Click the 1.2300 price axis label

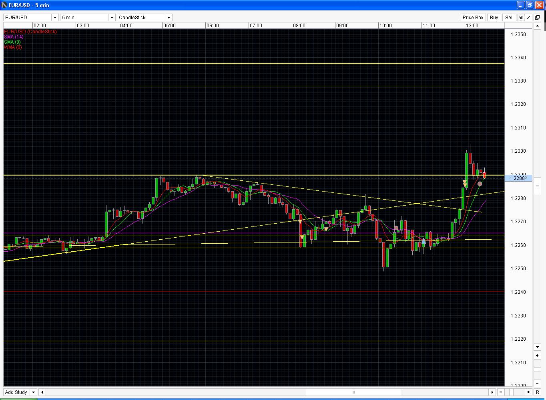[518, 151]
